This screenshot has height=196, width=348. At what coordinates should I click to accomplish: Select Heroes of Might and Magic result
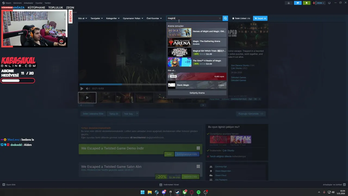(x=197, y=33)
